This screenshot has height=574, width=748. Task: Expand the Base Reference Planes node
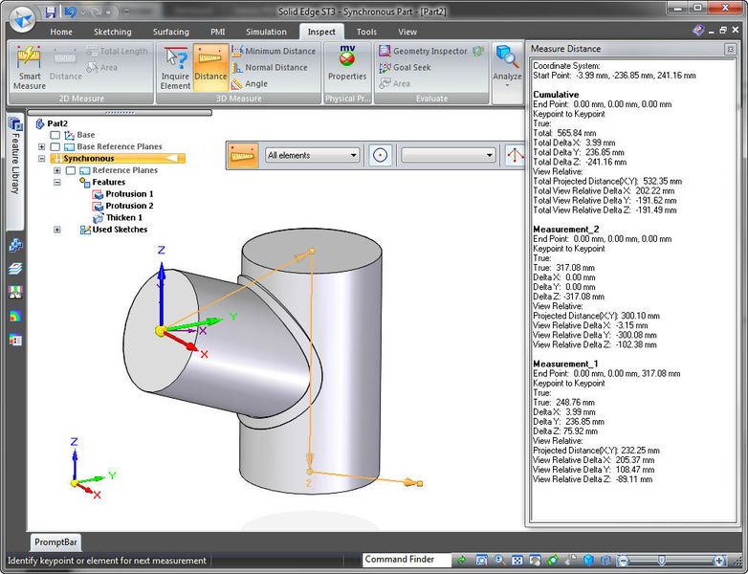coord(41,146)
